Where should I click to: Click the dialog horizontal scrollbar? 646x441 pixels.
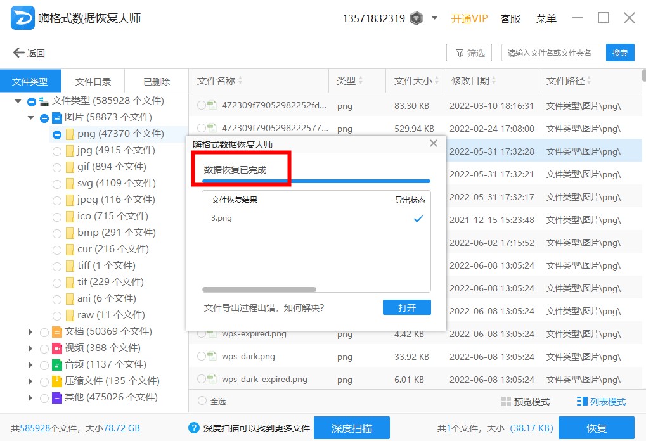259,290
